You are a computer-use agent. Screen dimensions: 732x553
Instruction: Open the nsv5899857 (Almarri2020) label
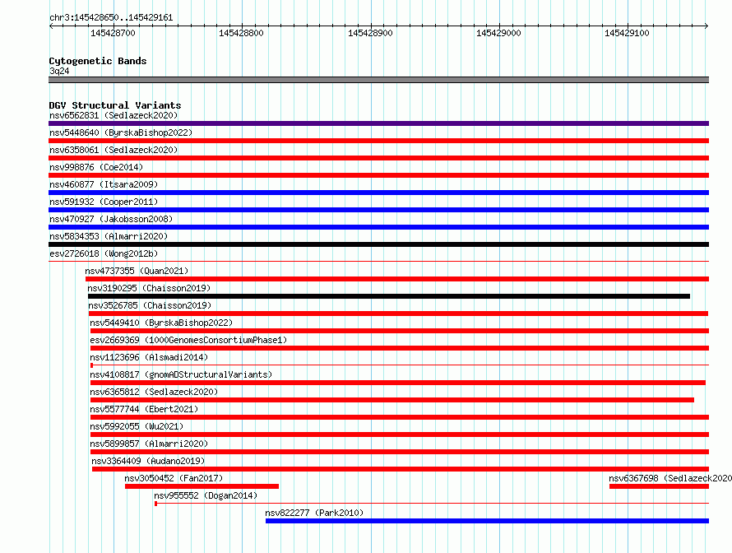[x=149, y=444]
